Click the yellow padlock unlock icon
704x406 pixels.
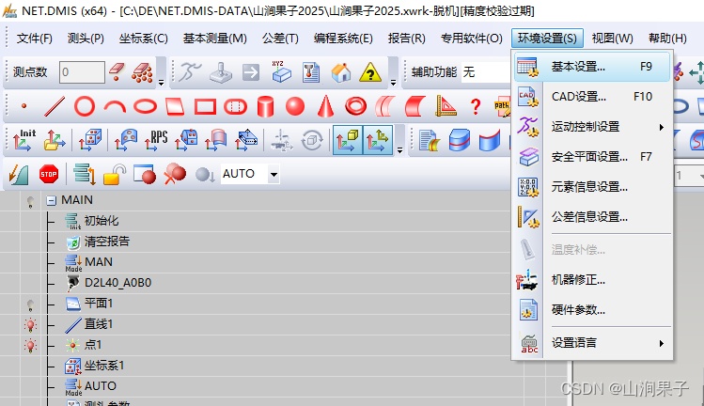click(x=115, y=174)
